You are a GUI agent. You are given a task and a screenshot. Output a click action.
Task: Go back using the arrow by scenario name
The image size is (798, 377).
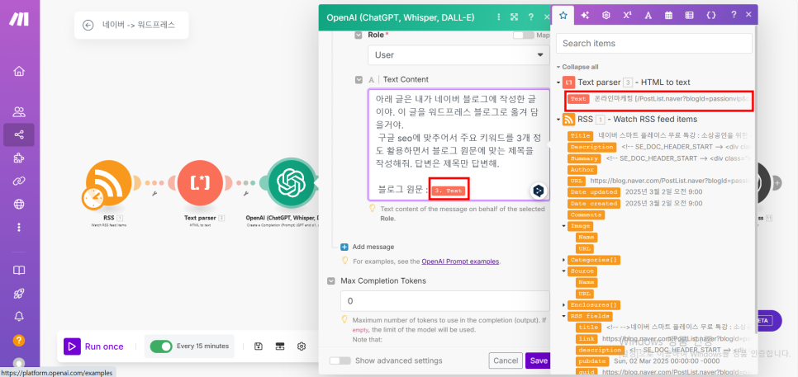88,25
